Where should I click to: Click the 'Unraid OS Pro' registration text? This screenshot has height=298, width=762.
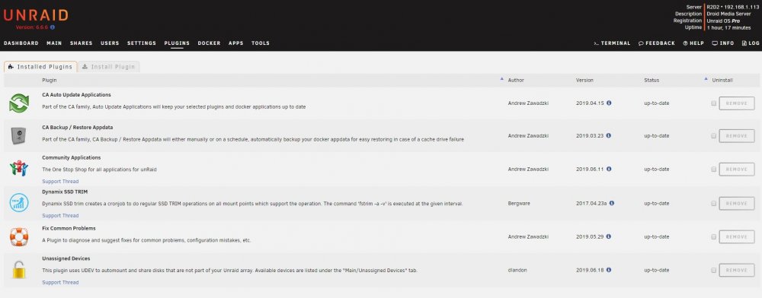723,21
